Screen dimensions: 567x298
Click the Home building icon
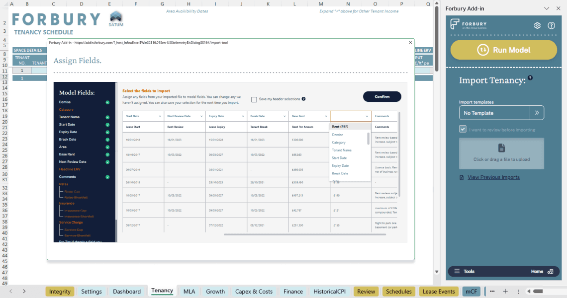pyautogui.click(x=550, y=272)
